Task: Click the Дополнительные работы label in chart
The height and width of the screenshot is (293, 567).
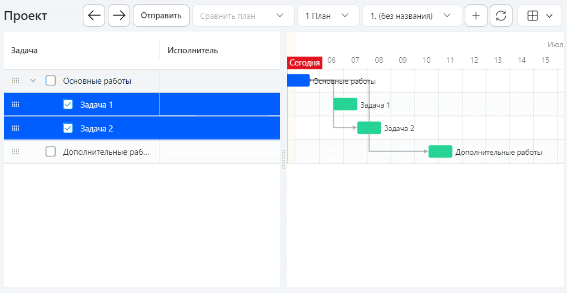Action: click(499, 152)
